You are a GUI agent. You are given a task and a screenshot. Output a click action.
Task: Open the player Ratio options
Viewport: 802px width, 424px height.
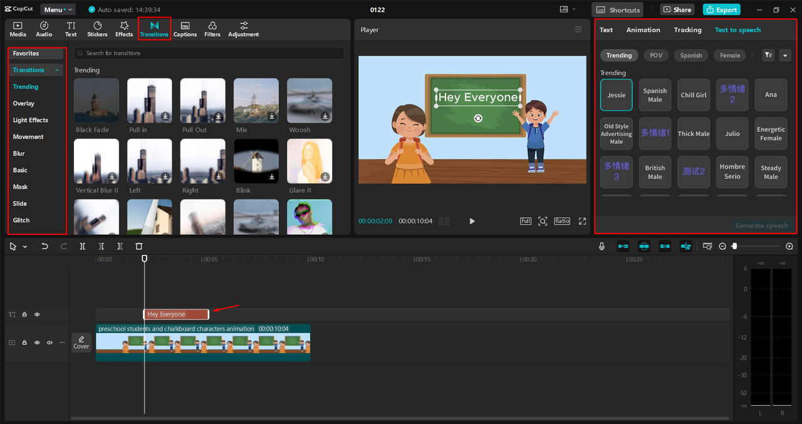[562, 221]
